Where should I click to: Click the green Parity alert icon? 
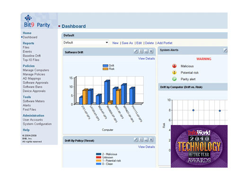pyautogui.click(x=174, y=79)
